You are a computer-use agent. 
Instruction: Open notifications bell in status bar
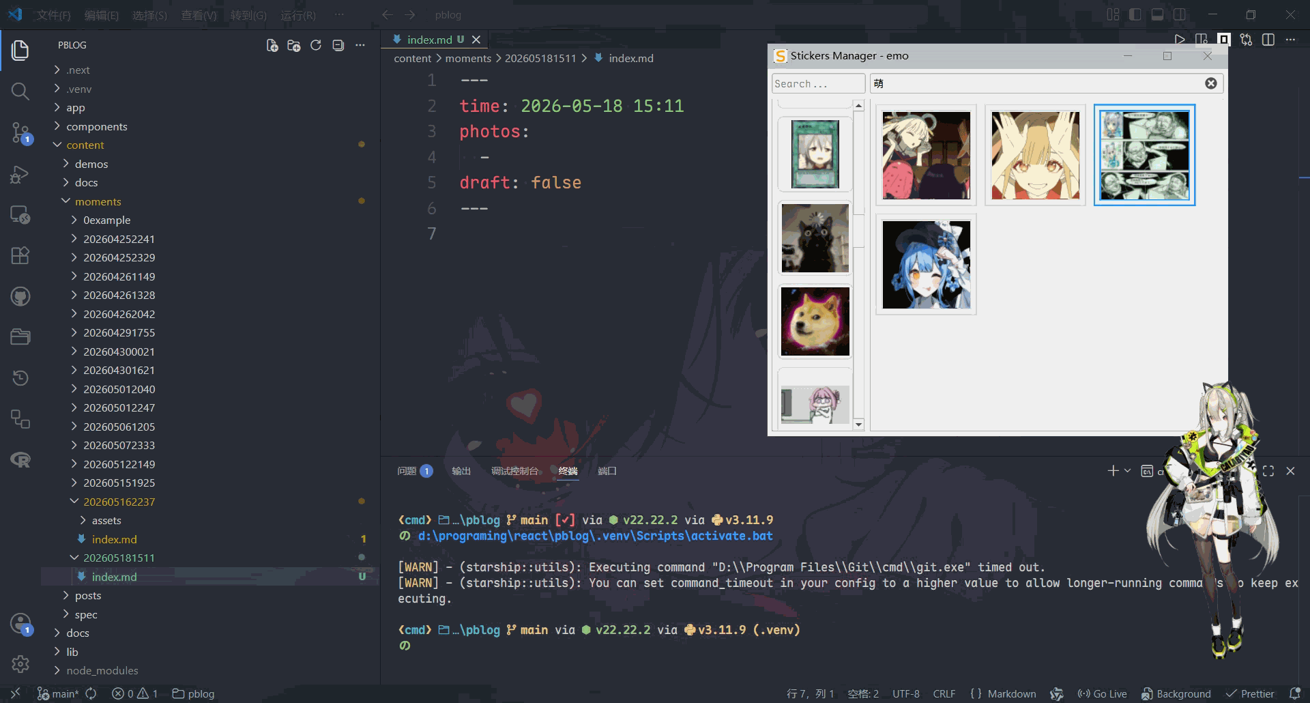(x=1294, y=693)
